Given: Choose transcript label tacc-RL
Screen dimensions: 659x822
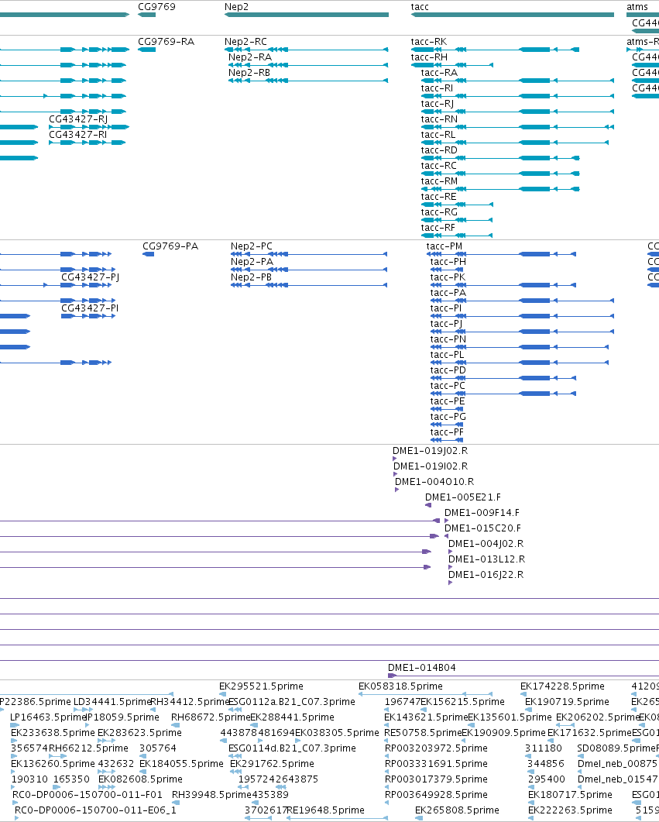Looking at the screenshot, I should point(438,134).
